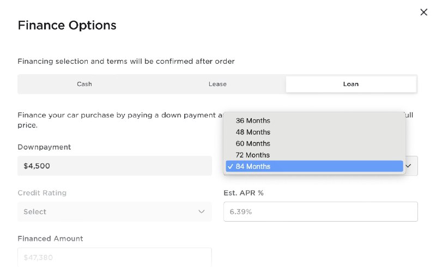
Task: Choose 36 Months loan term
Action: 314,121
